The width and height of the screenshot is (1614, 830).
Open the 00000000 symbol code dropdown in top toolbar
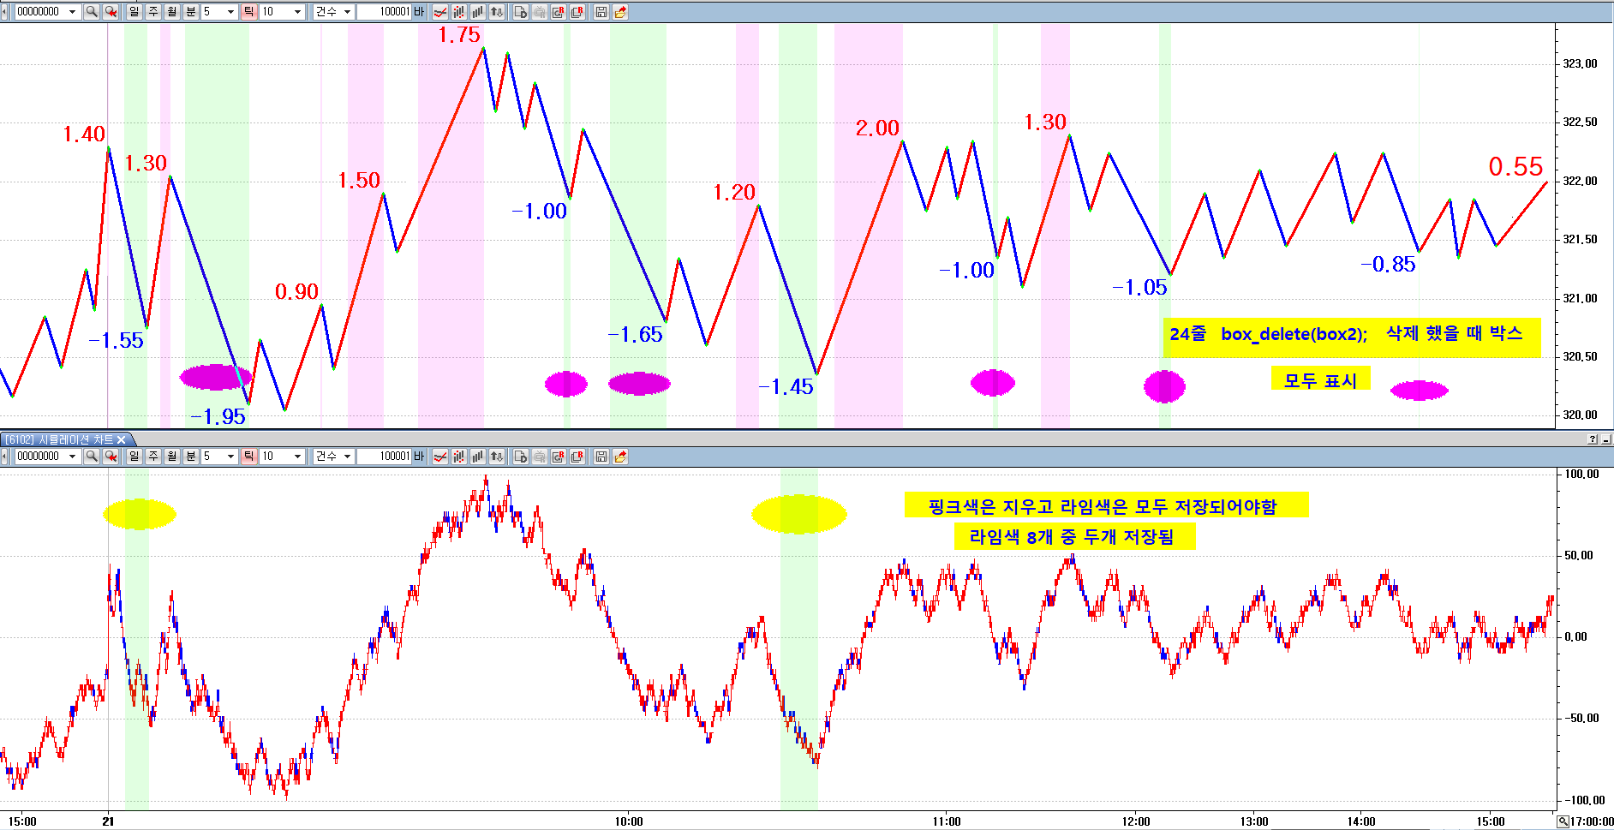coord(72,12)
